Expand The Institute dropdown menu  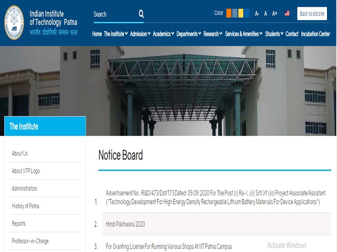[x=116, y=34]
